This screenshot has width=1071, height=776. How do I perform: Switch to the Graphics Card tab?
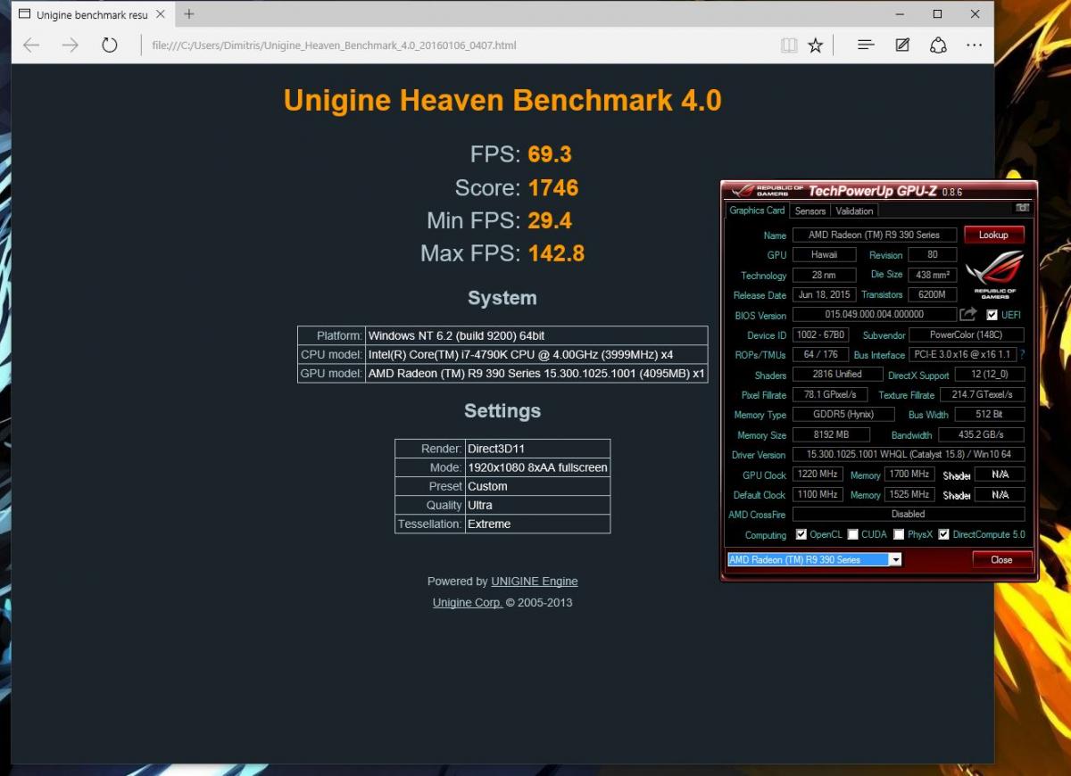(x=757, y=211)
